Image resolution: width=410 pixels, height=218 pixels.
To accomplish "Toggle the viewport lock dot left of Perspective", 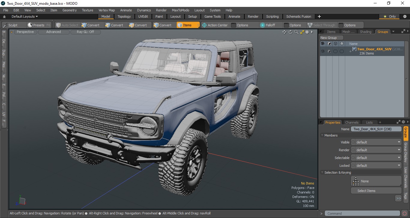I will click(12, 32).
